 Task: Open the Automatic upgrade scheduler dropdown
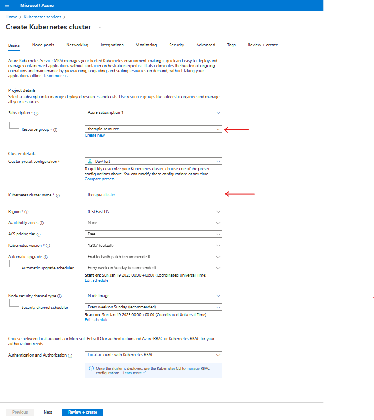click(153, 268)
